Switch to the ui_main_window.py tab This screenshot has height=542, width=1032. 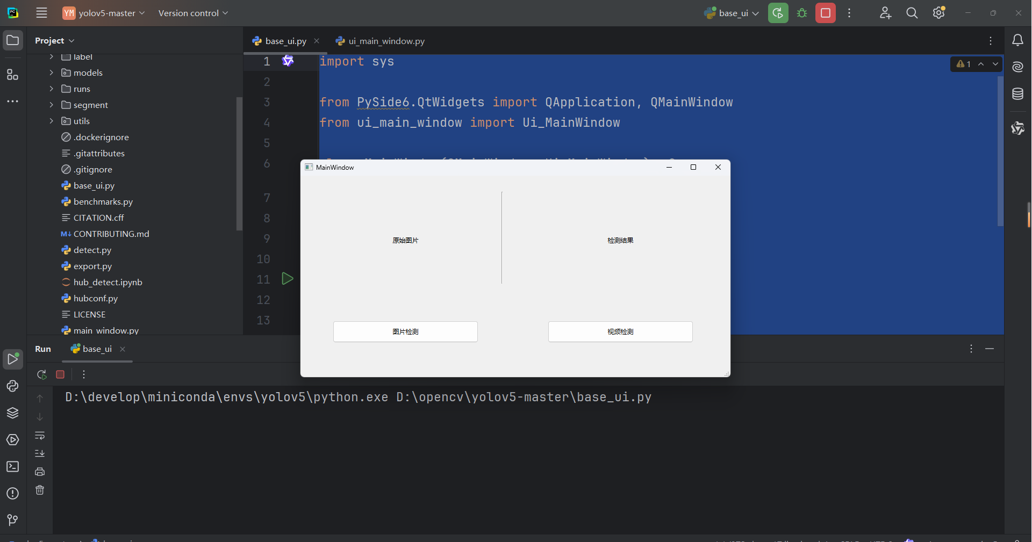point(385,40)
